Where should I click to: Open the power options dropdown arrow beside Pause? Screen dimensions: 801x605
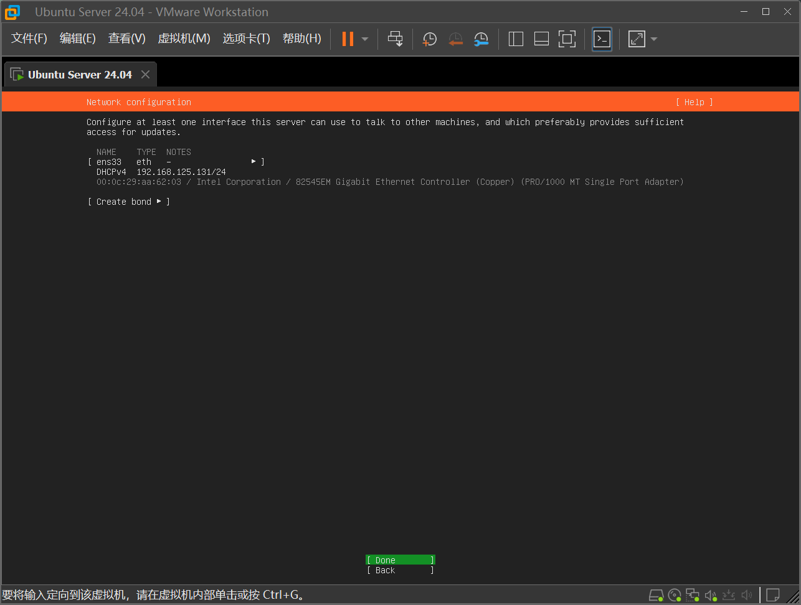tap(365, 39)
